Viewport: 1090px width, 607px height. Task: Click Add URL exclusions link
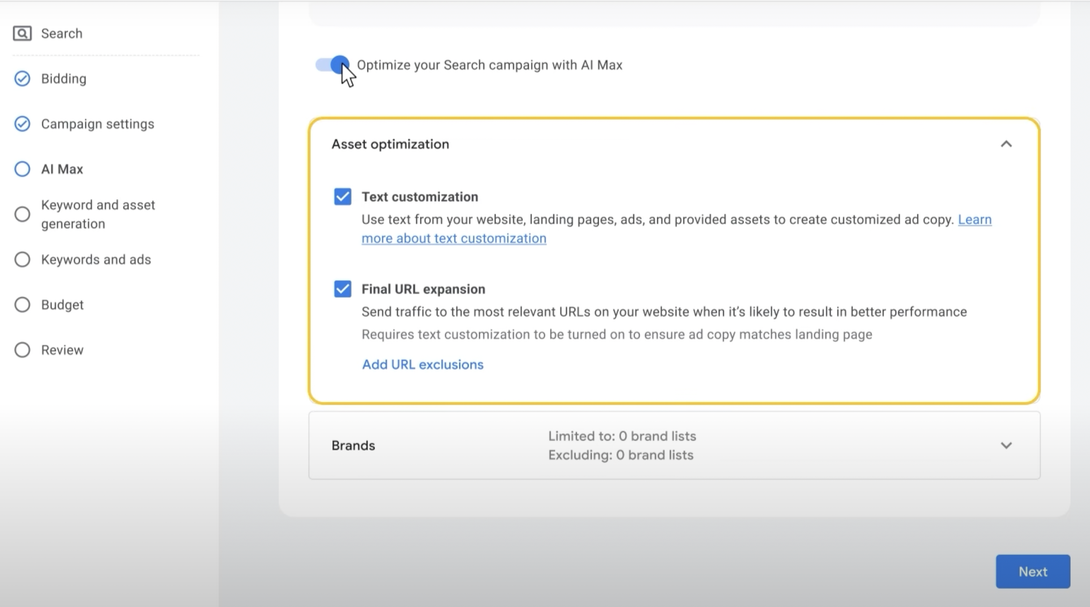point(423,364)
